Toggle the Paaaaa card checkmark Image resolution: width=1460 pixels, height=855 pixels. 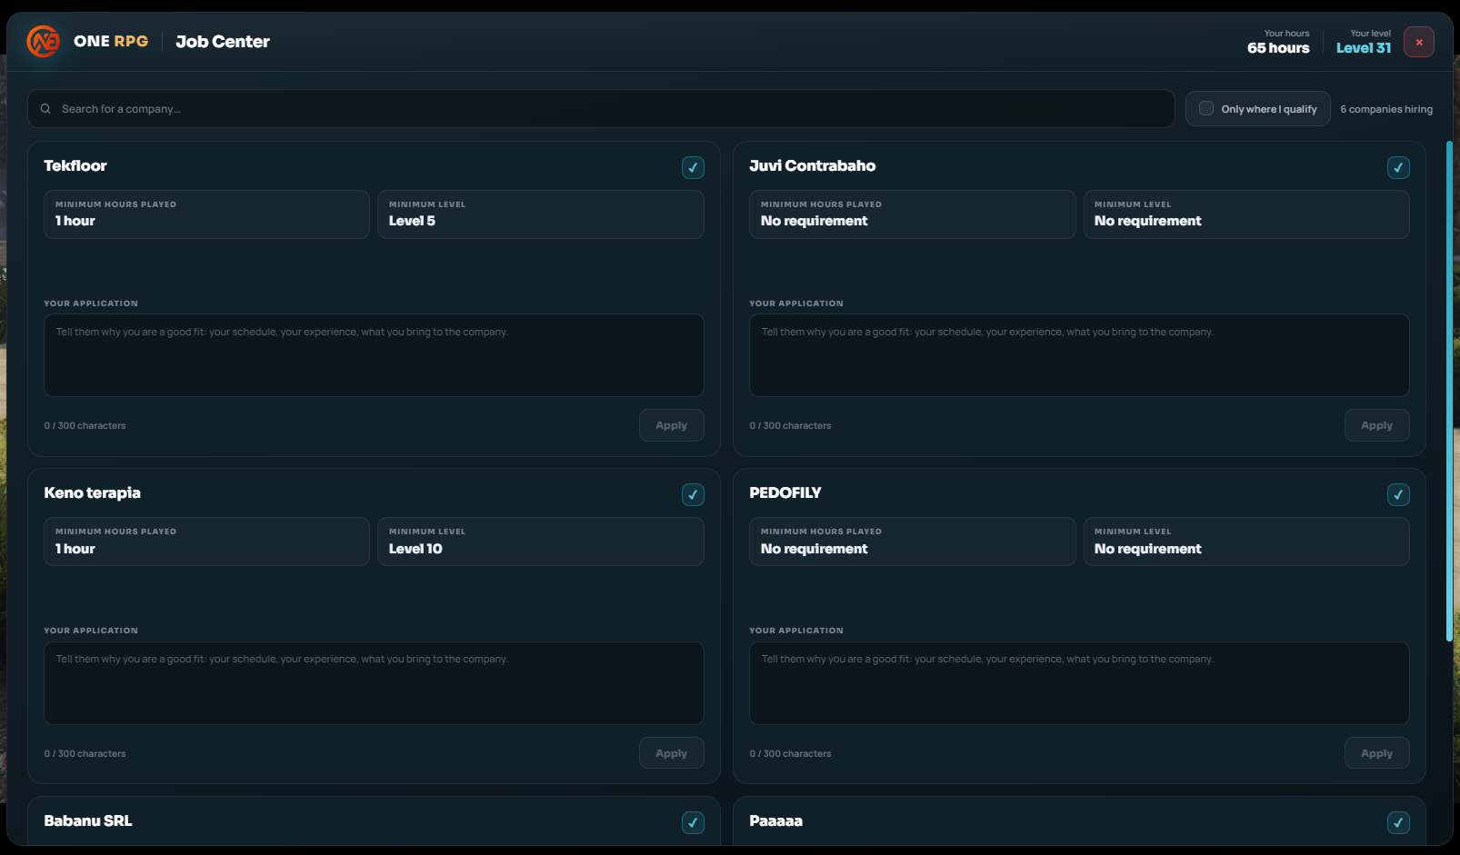1398,822
